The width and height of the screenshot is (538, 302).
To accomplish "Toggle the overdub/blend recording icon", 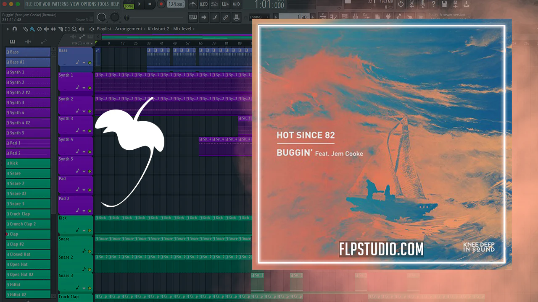I will pyautogui.click(x=225, y=5).
